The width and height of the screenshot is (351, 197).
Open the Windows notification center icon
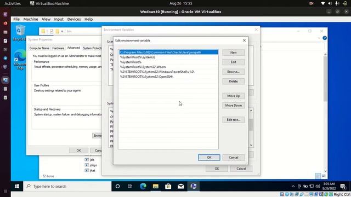(343, 186)
